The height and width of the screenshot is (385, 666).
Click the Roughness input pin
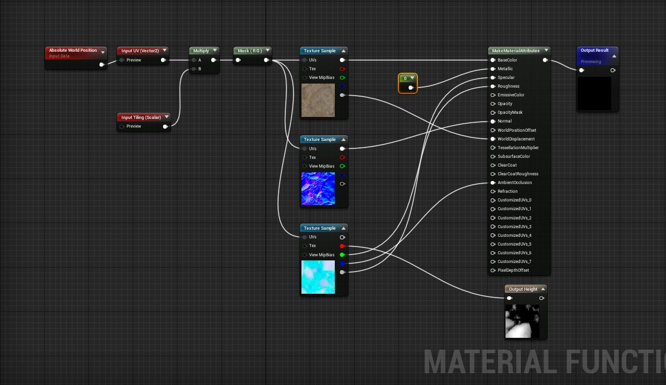click(x=493, y=86)
